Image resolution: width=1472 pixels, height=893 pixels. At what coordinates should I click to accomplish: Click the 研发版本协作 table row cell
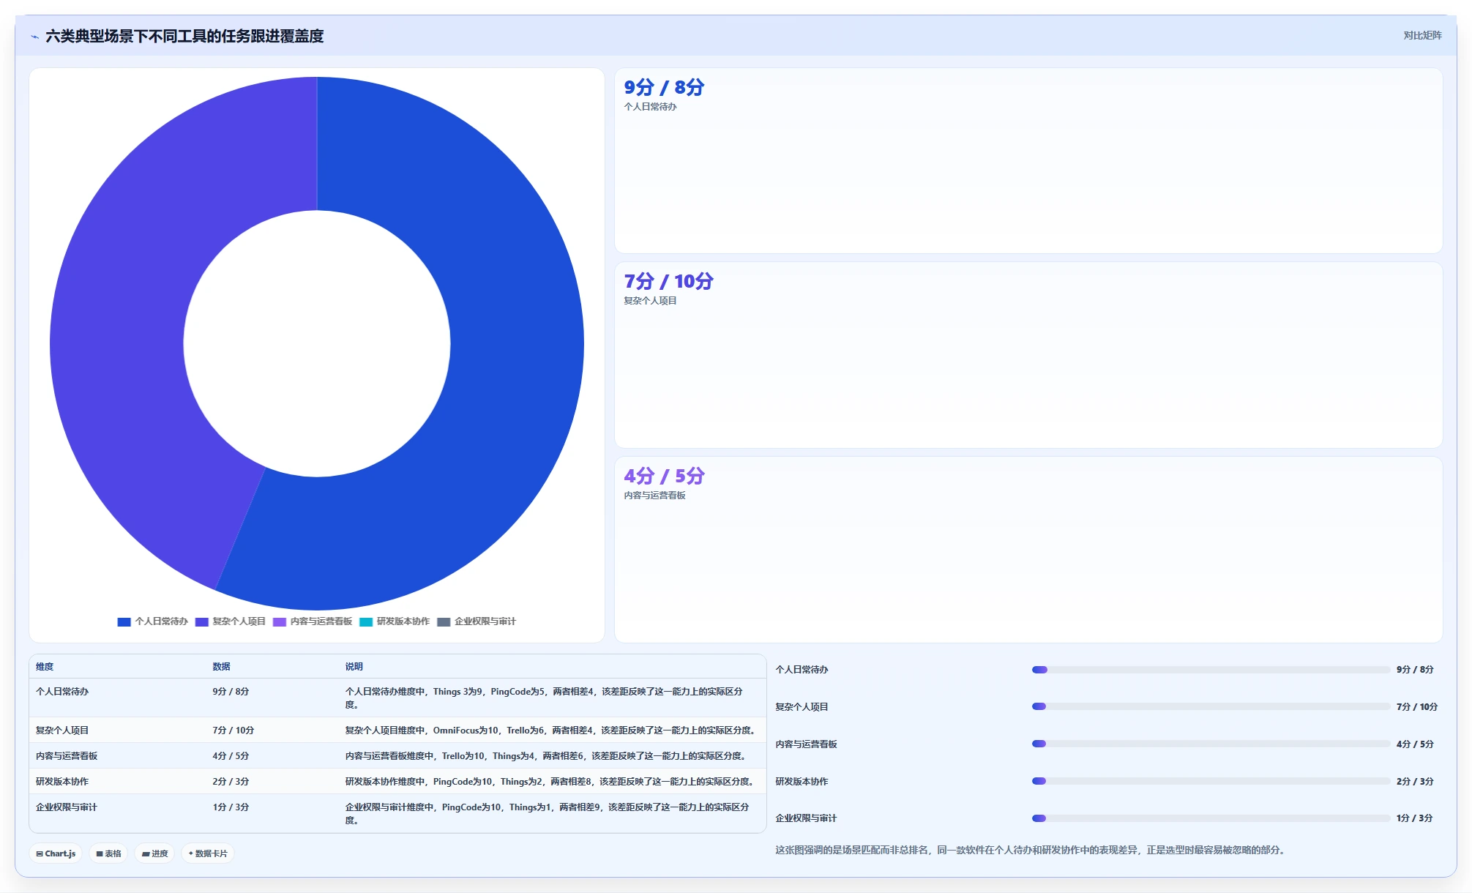pos(62,782)
